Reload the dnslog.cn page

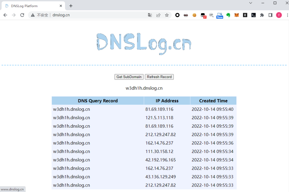pyautogui.click(x=22, y=15)
